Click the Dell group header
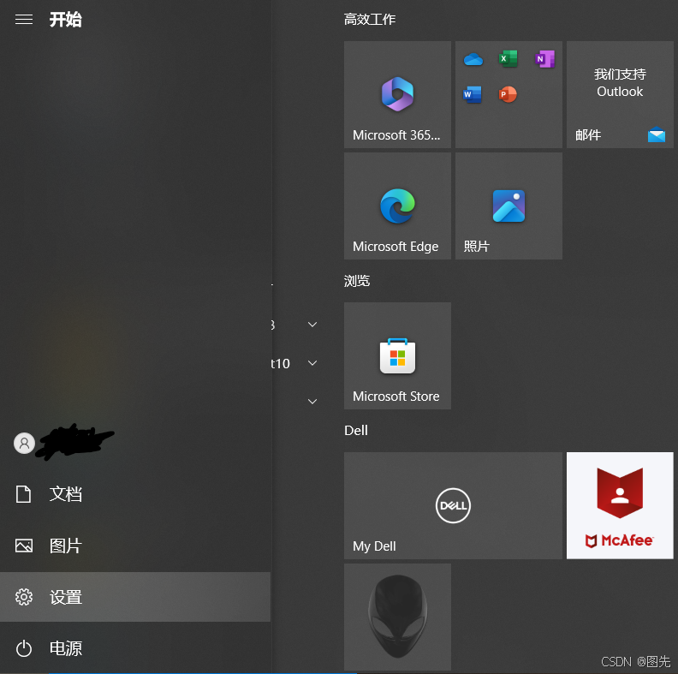678x674 pixels. [356, 431]
